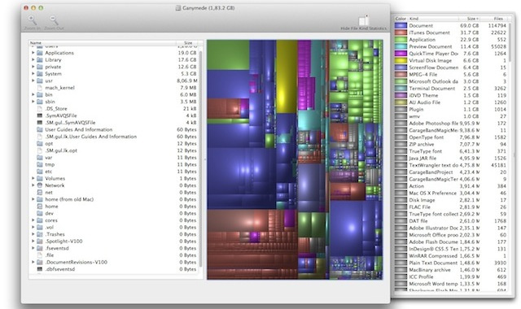
Task: Select the "bin" folder row
Action: click(x=114, y=94)
